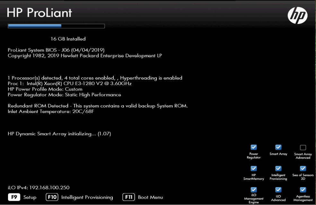Open Intelligent Provisioning via the F10 label
This screenshot has height=205, width=316.
[x=87, y=197]
